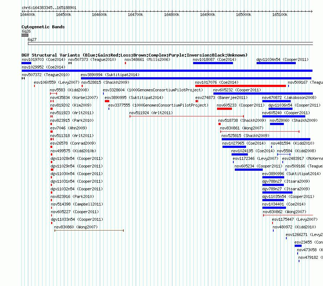Open nsv605234 (Cooper2011) variant

258,166
